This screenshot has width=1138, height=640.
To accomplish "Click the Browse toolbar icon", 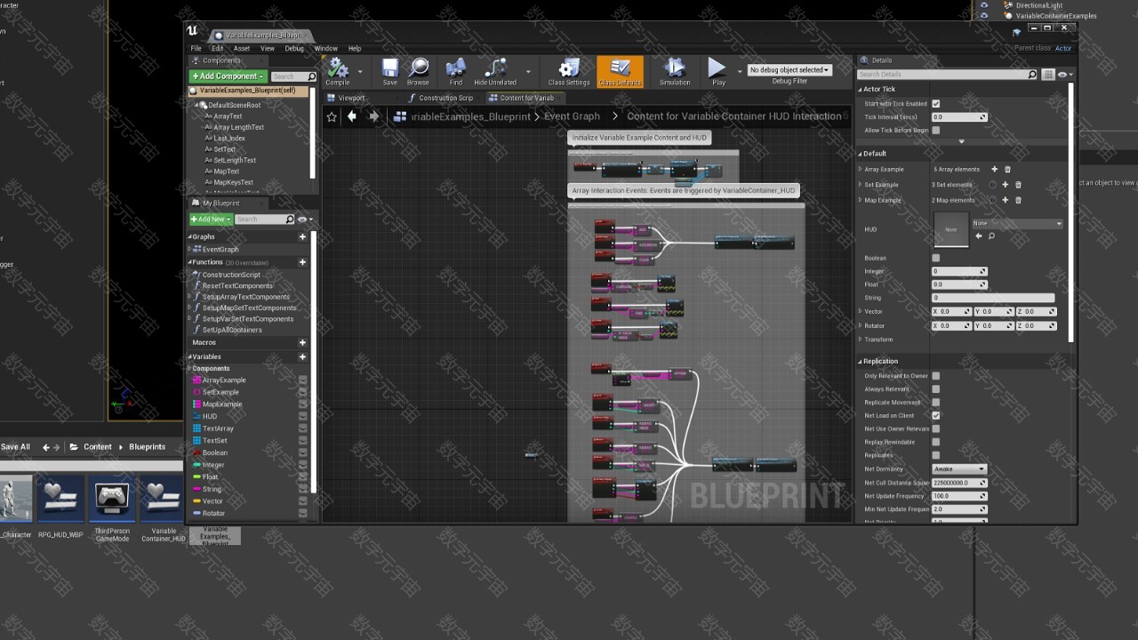I will pyautogui.click(x=418, y=69).
